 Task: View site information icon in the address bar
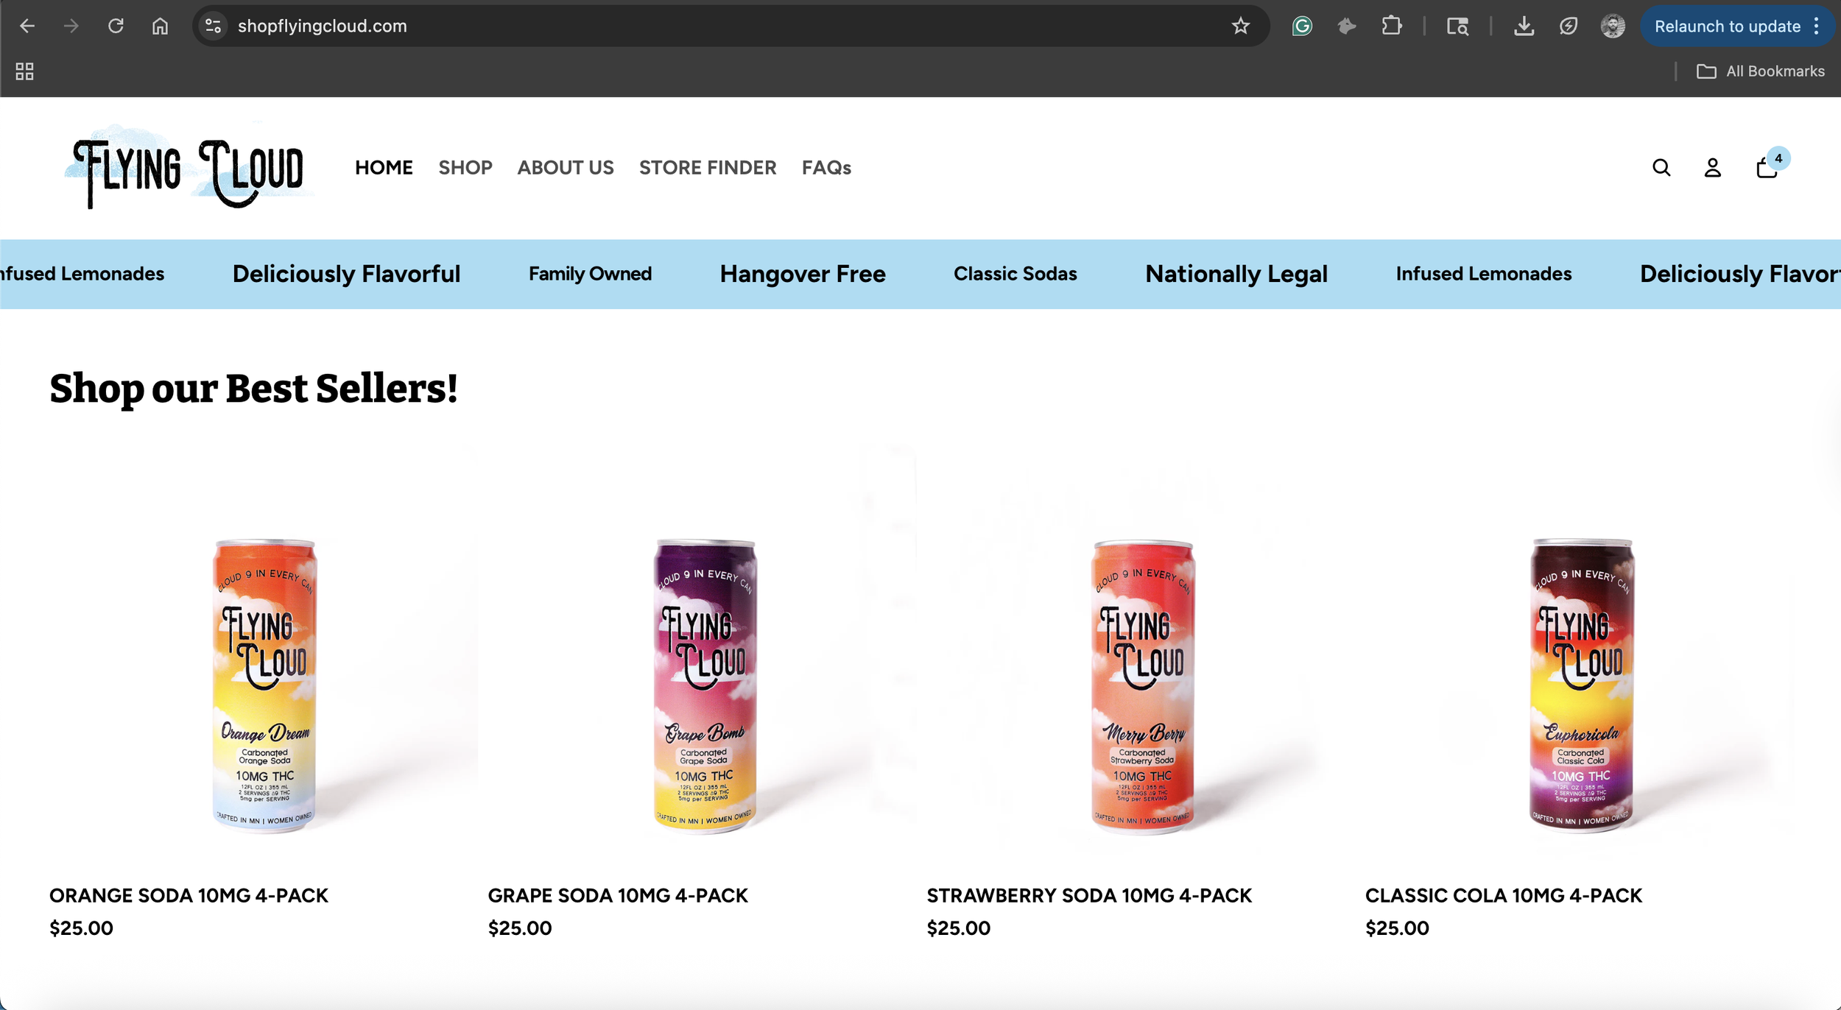point(213,27)
